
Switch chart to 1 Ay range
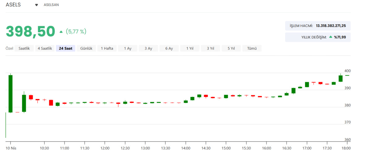128,48
